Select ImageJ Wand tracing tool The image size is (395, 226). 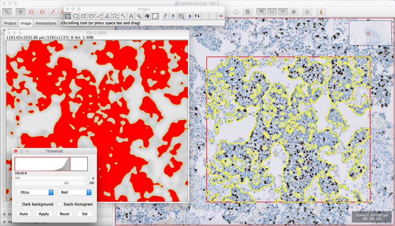[x=123, y=16]
